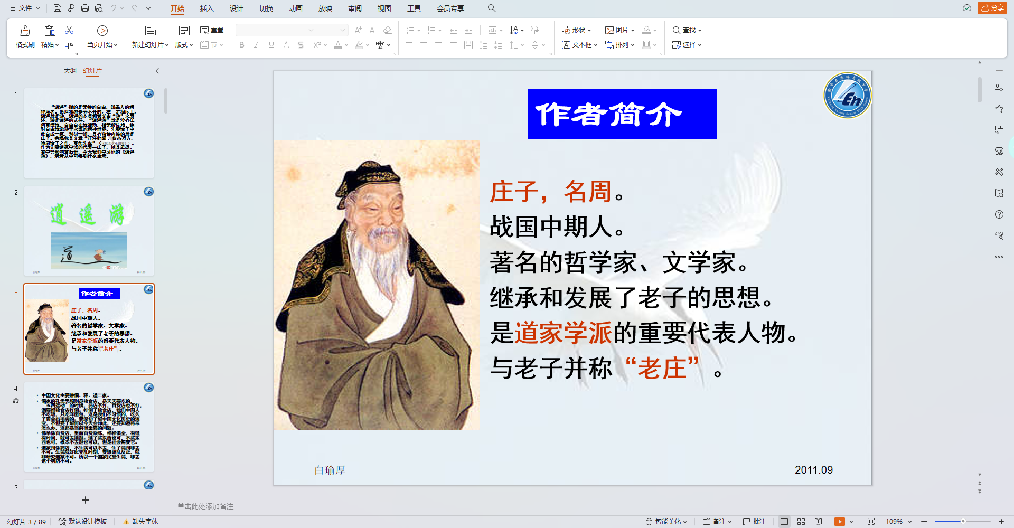This screenshot has height=528, width=1014.
Task: Click the bullet list icon
Action: click(x=410, y=30)
